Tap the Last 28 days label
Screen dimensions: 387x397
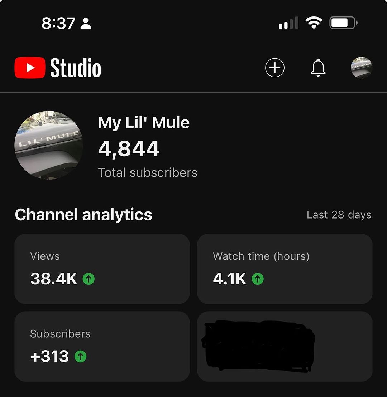339,215
